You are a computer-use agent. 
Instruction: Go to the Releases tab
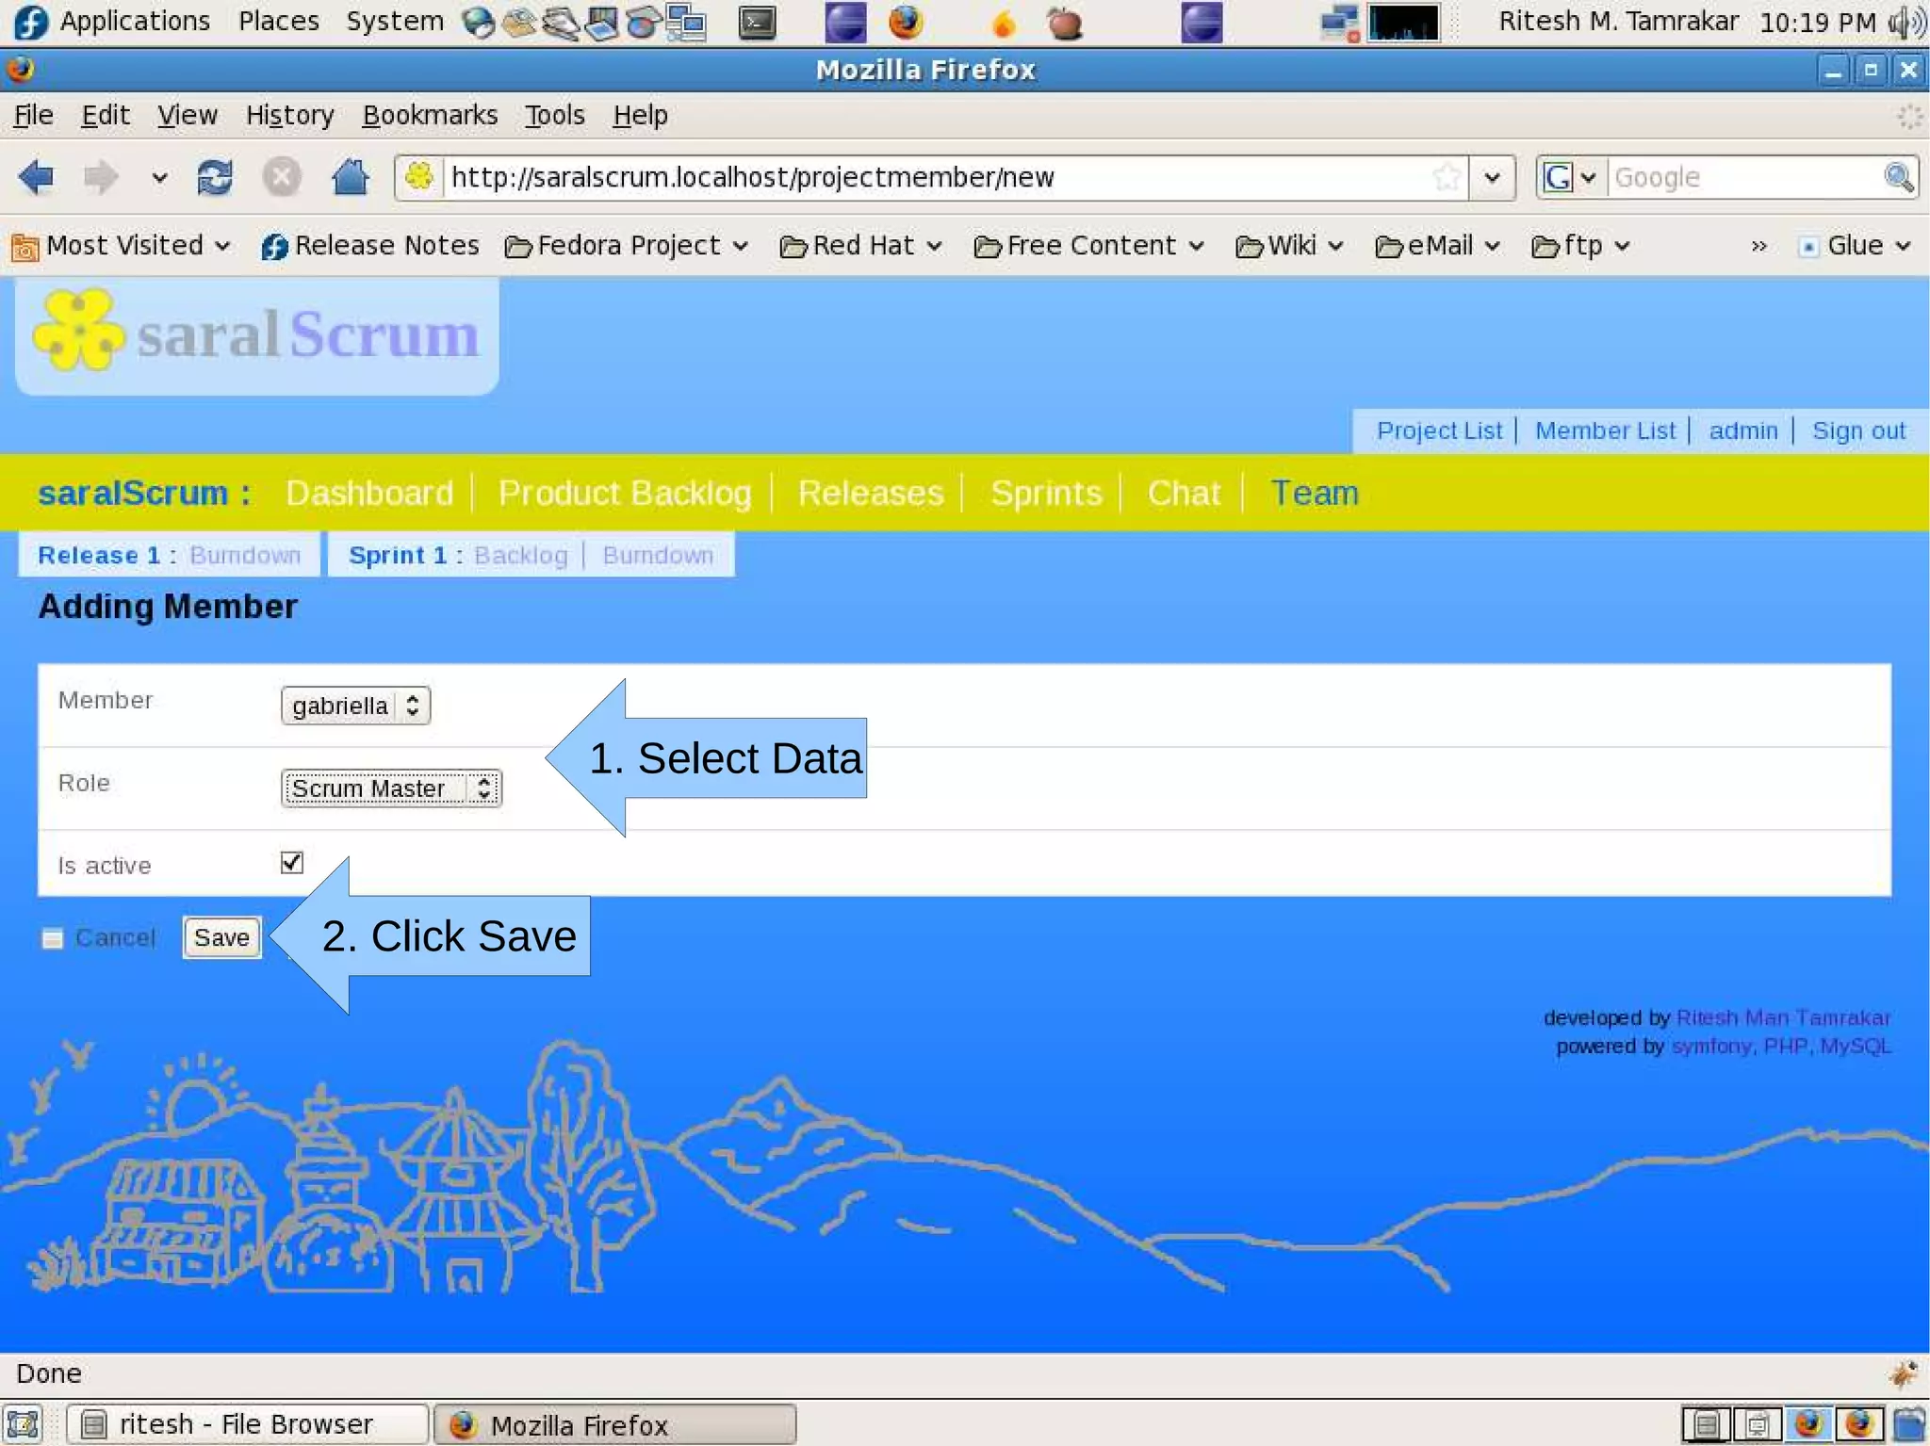coord(871,493)
